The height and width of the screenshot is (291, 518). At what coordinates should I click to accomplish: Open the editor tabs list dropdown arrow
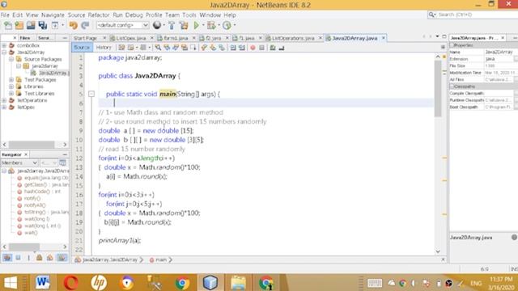pos(437,36)
